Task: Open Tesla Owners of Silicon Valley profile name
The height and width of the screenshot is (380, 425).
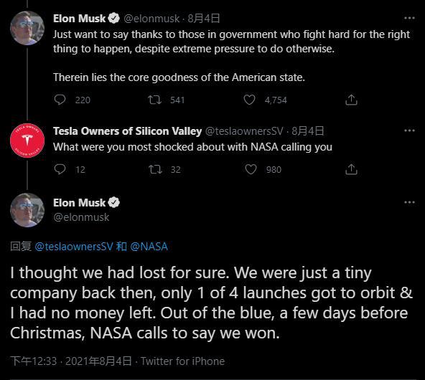Action: coord(127,131)
